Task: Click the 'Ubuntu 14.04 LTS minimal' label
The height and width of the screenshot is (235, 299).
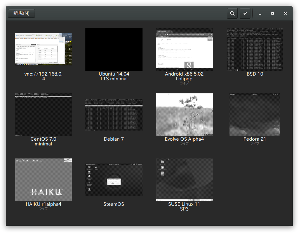Action: click(114, 76)
